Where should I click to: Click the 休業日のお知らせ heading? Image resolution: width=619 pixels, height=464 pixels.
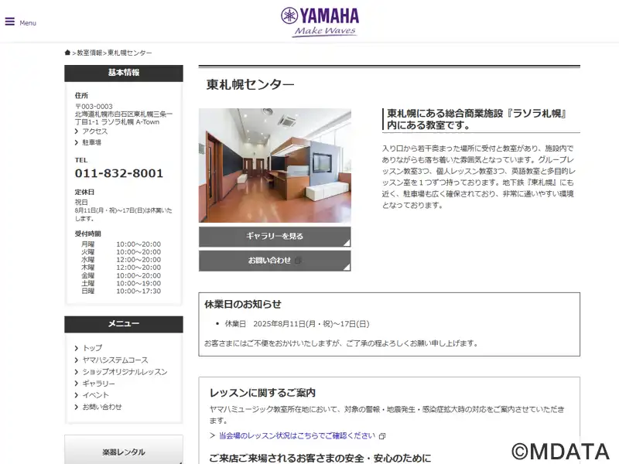(243, 304)
